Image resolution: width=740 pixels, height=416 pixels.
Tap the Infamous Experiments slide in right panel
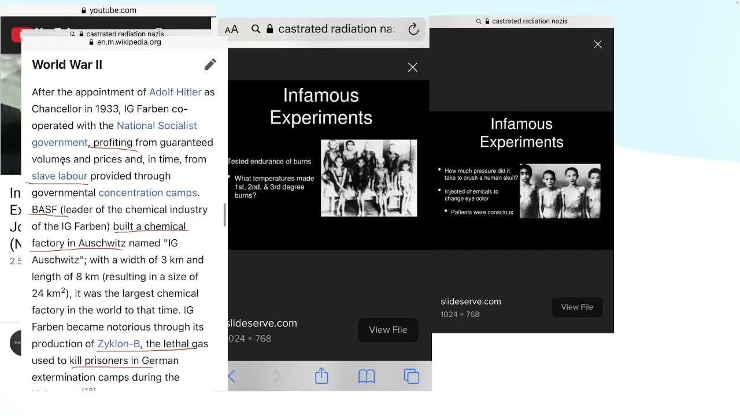pyautogui.click(x=521, y=180)
